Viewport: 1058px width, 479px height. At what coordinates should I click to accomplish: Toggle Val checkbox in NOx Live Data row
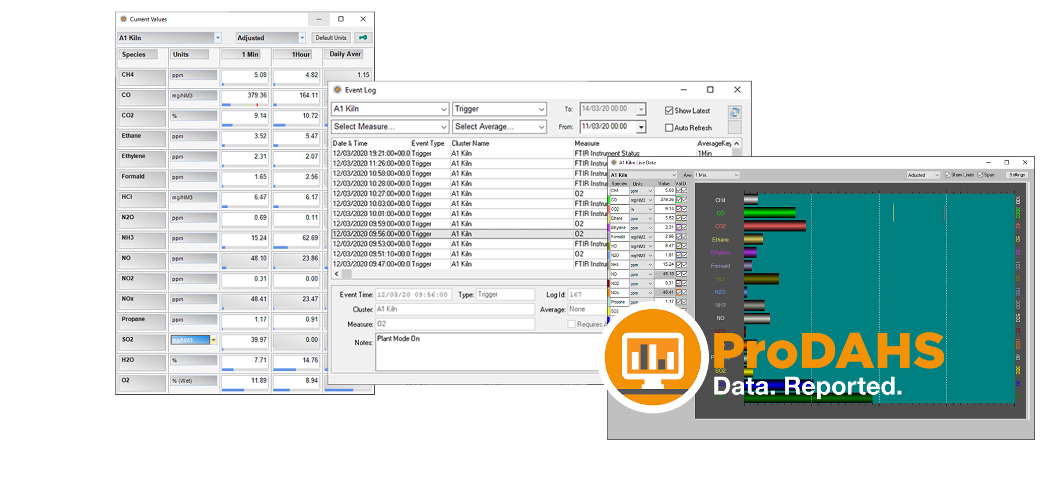pos(679,292)
